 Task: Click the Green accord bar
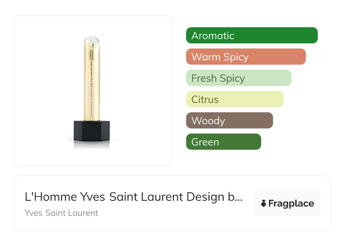(223, 142)
